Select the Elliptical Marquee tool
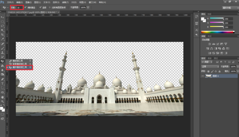Image resolution: width=239 pixels, height=137 pixels. click(x=2, y=22)
